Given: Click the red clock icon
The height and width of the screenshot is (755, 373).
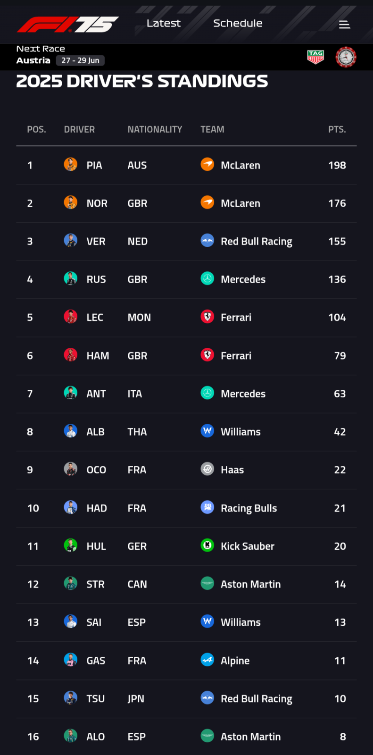Looking at the screenshot, I should (x=346, y=57).
